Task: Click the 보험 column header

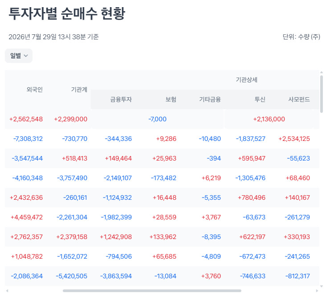Action: click(x=171, y=99)
